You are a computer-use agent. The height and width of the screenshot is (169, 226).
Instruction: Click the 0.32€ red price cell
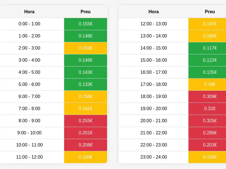click(x=210, y=109)
